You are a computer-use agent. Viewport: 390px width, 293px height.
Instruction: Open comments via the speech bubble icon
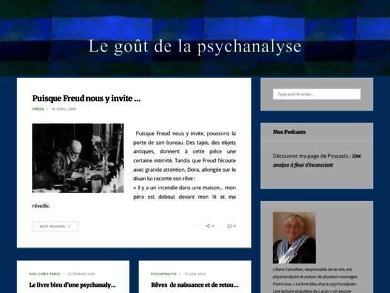[230, 226]
